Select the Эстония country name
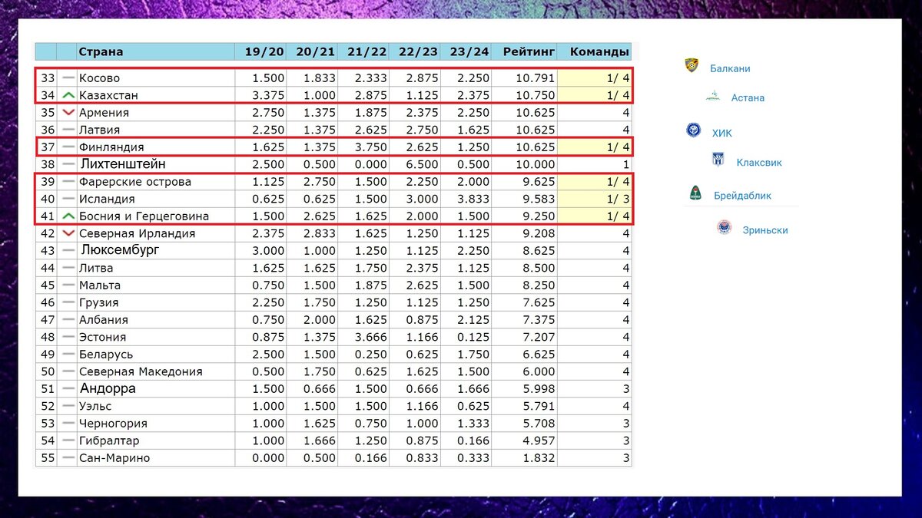The image size is (922, 518). click(x=103, y=337)
